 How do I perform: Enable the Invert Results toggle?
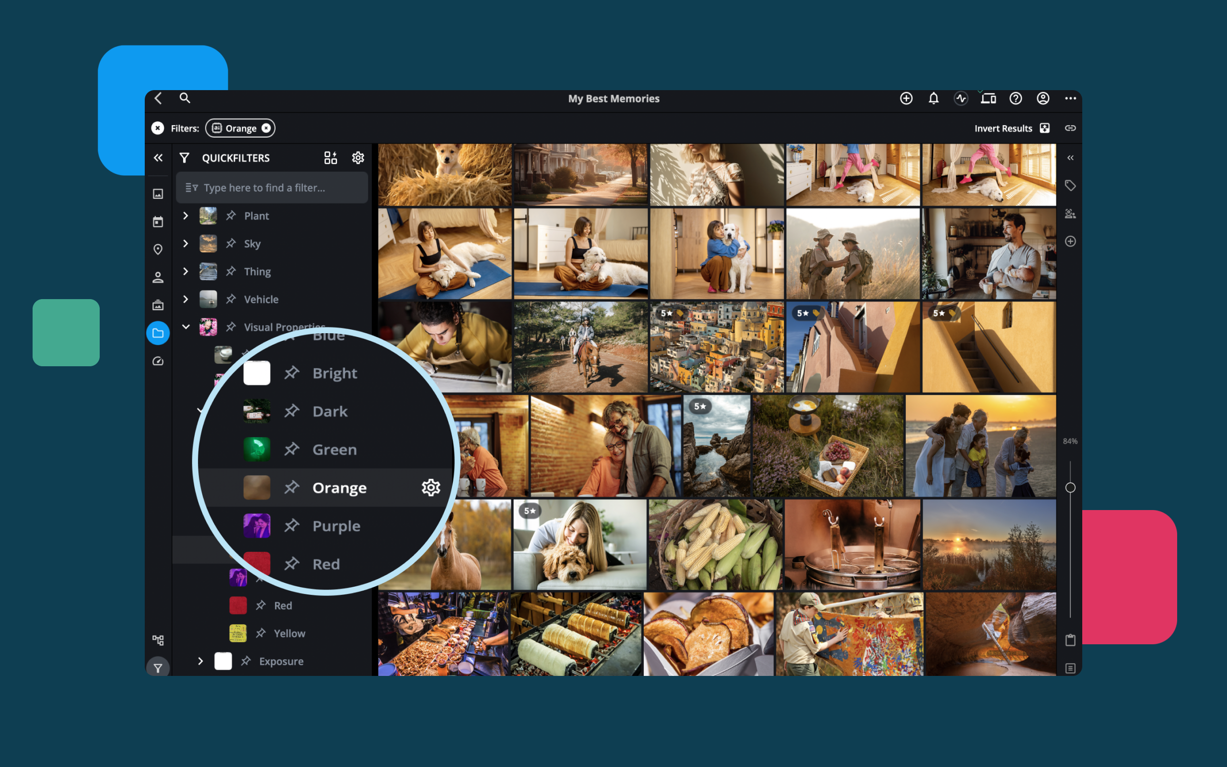coord(1045,128)
